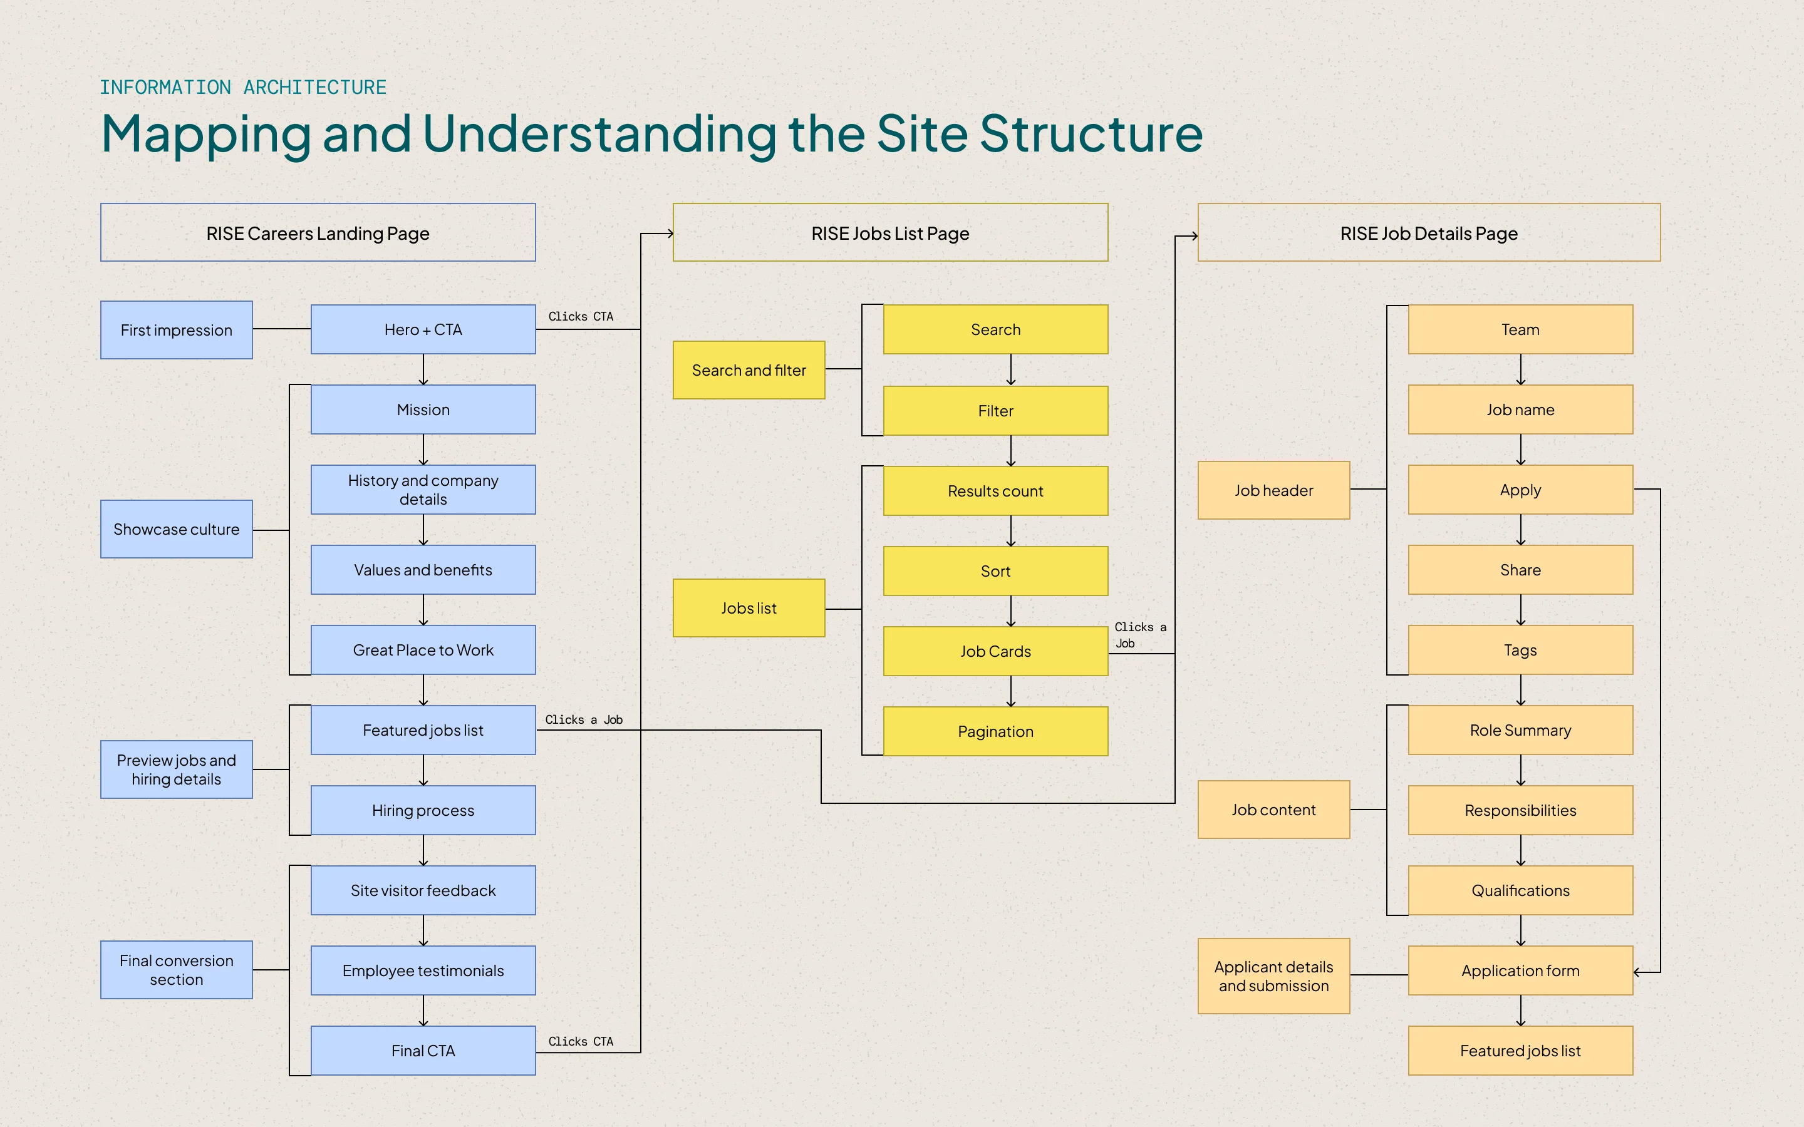Select the Values and benefits box
Viewport: 1804px width, 1127px height.
tap(423, 570)
